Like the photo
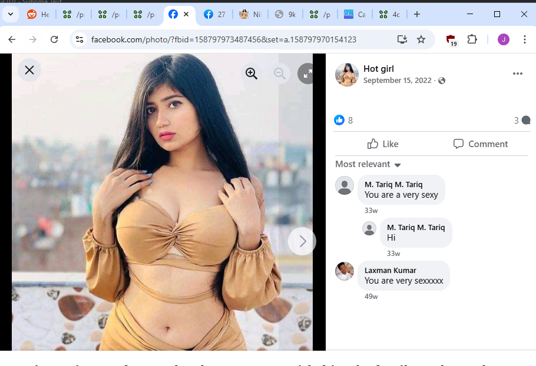The width and height of the screenshot is (536, 366). coord(383,144)
